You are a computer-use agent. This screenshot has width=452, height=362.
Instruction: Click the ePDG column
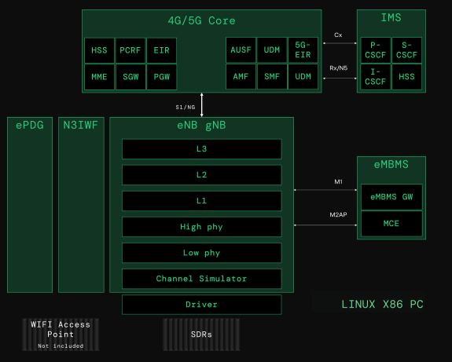click(30, 205)
